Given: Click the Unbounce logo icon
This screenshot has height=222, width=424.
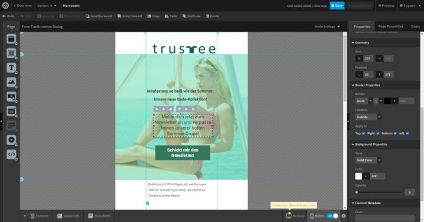Looking at the screenshot, I should point(5,5).
